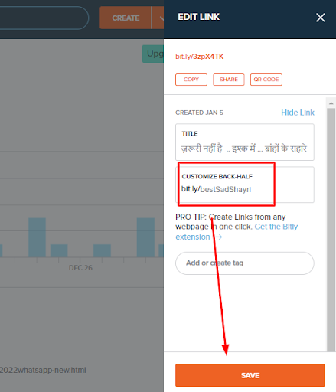Open the Share options

point(229,80)
